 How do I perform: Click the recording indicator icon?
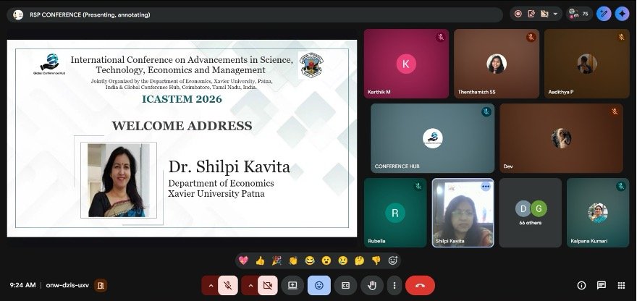[x=518, y=14]
